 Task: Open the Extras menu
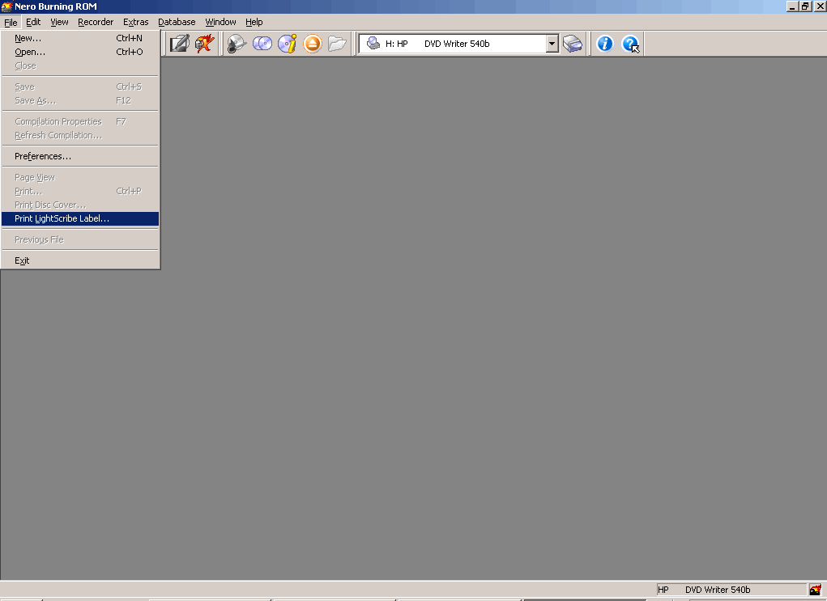[135, 22]
